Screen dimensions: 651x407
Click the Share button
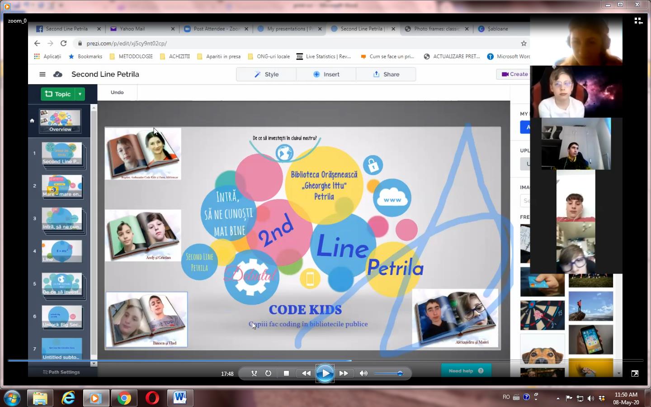386,74
